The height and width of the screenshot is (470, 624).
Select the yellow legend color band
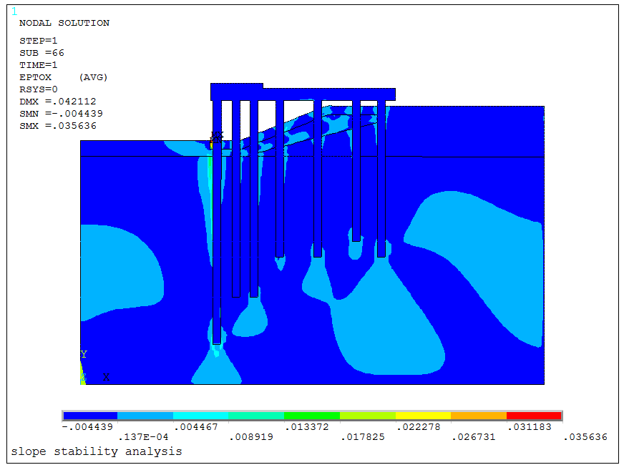click(423, 416)
